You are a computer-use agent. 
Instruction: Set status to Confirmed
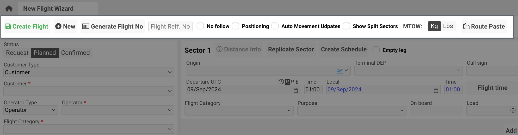(75, 53)
